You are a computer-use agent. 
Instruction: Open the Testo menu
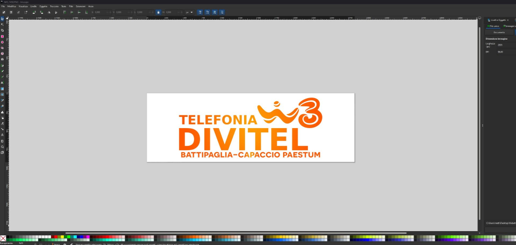click(x=63, y=6)
